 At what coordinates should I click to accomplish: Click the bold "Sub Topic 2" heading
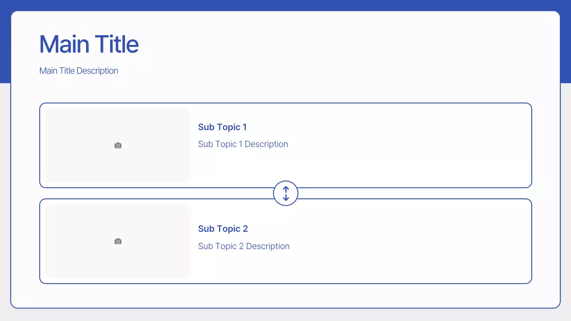tap(223, 229)
